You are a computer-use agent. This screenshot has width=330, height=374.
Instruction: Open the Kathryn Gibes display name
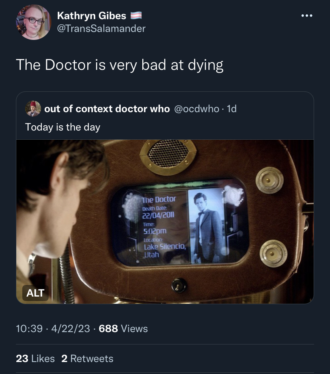[x=92, y=16]
